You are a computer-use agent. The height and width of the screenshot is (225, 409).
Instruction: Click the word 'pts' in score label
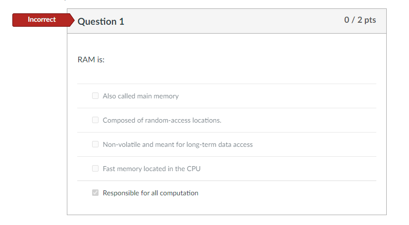[x=369, y=20]
